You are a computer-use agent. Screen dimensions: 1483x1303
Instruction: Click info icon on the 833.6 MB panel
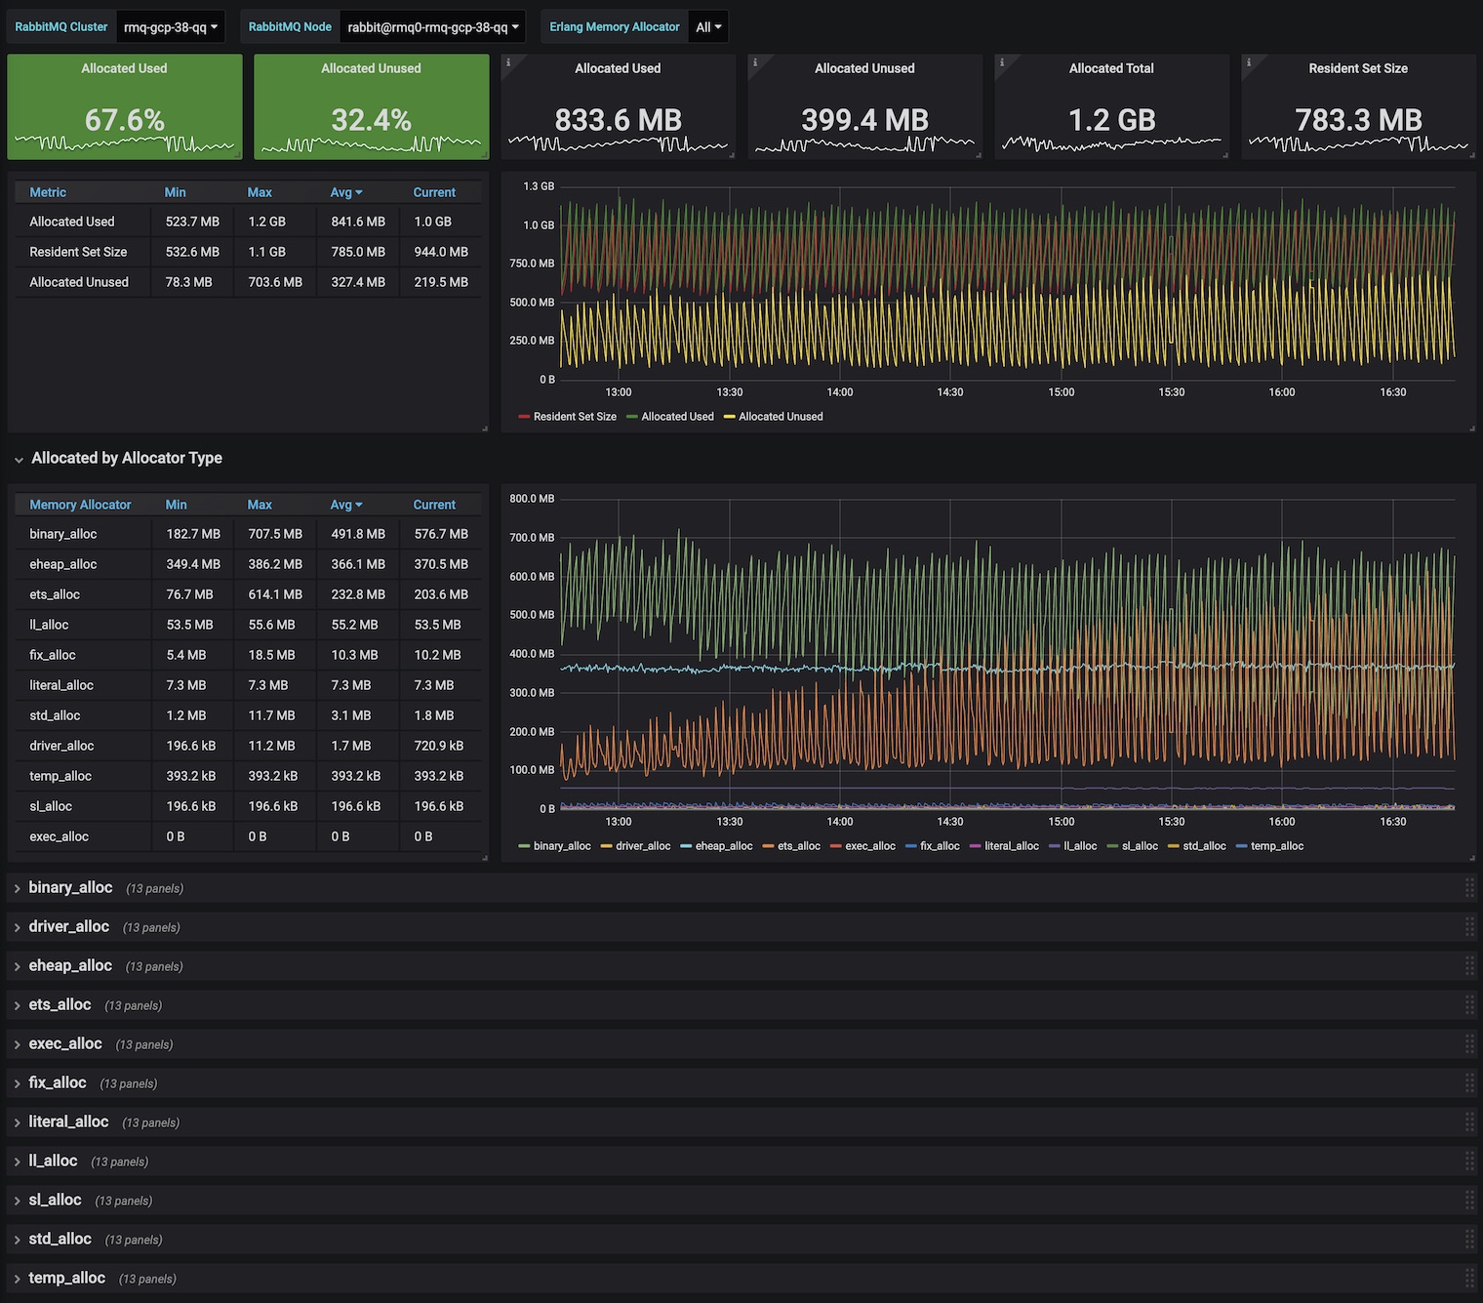[x=508, y=62]
